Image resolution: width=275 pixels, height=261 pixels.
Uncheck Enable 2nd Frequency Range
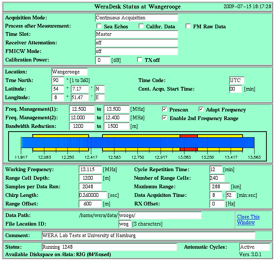[x=164, y=118]
